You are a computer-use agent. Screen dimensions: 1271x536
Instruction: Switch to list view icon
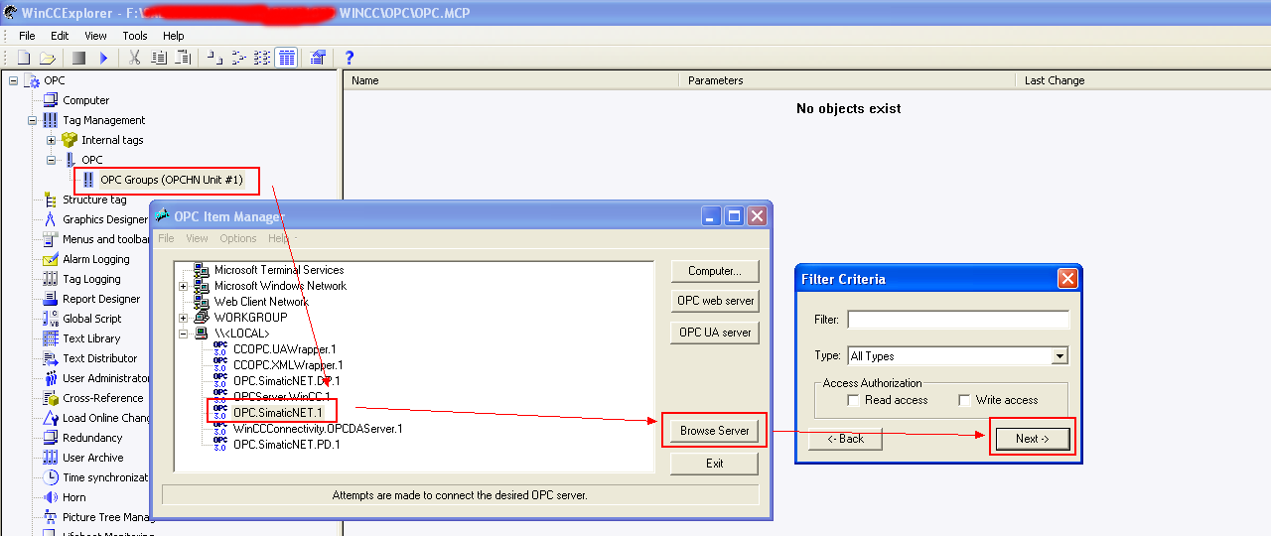tap(262, 59)
